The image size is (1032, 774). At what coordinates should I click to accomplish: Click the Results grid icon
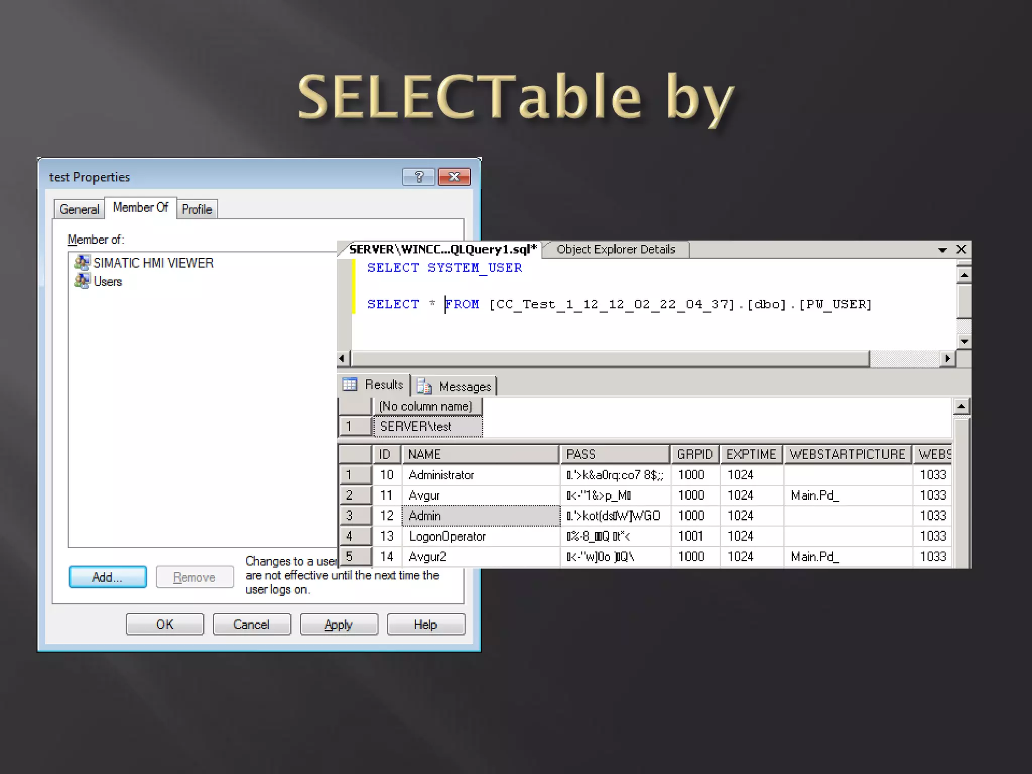tap(350, 385)
